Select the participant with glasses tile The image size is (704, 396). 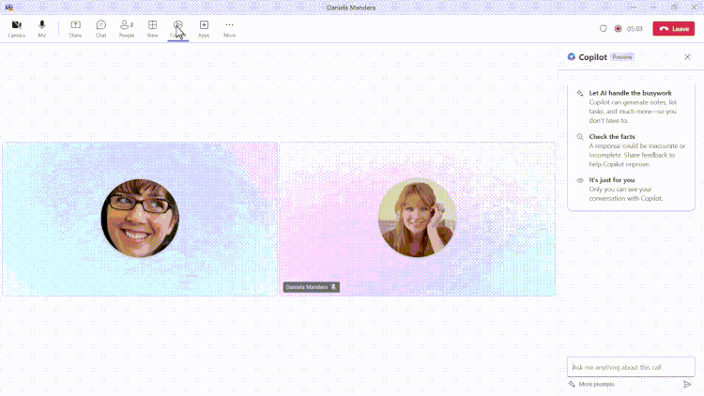140,219
